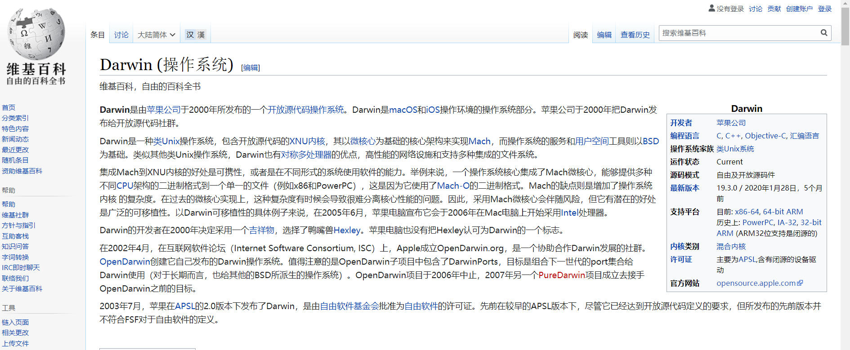Click x86-64 in the infobox platform row

747,212
